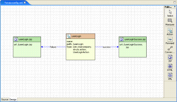The image size is (177, 102).
Task: Maximize the editor pane via corner button
Action: tap(175, 2)
